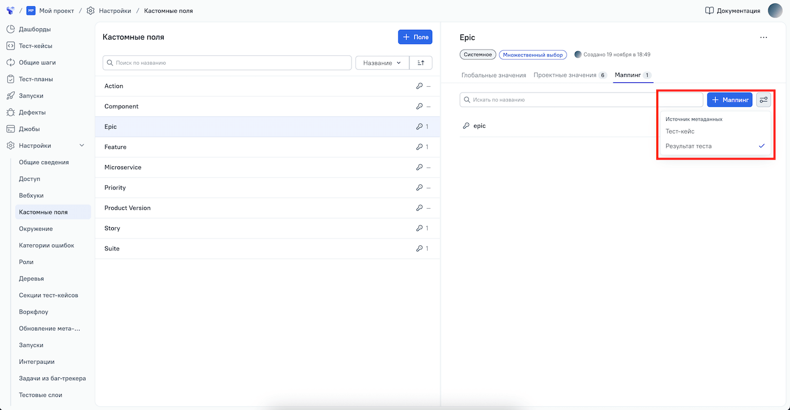
Task: Click the filter settings icon beside Mapping
Action: (x=763, y=100)
